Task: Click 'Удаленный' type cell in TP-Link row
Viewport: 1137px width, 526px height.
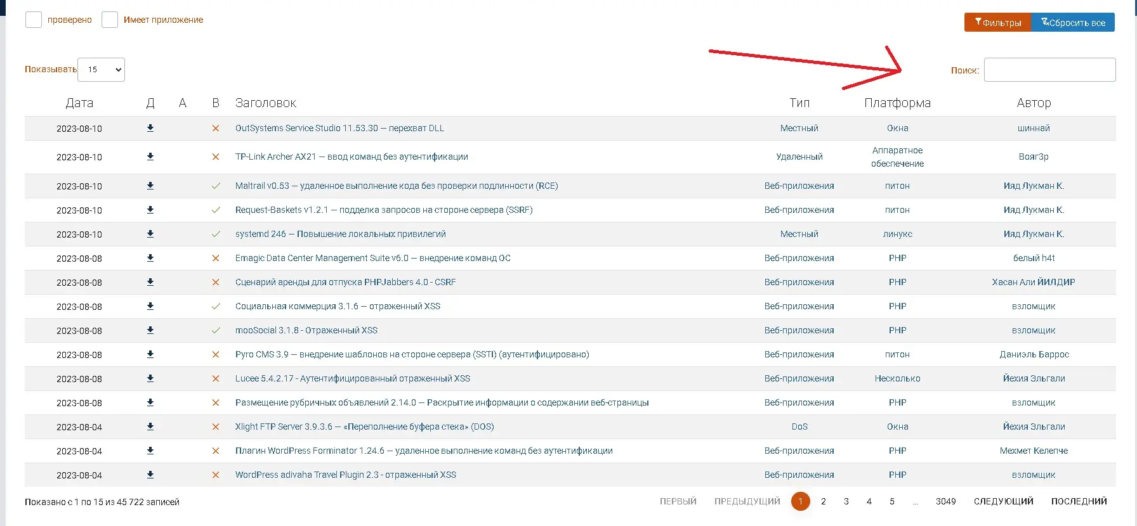Action: pyautogui.click(x=799, y=157)
